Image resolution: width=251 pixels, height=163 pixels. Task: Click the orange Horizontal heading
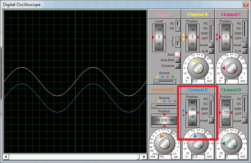click(163, 90)
